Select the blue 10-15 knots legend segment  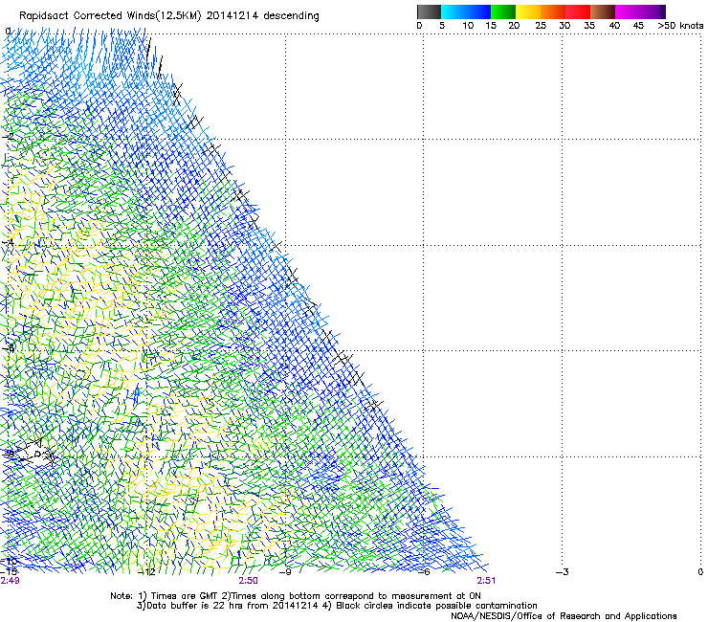click(478, 11)
